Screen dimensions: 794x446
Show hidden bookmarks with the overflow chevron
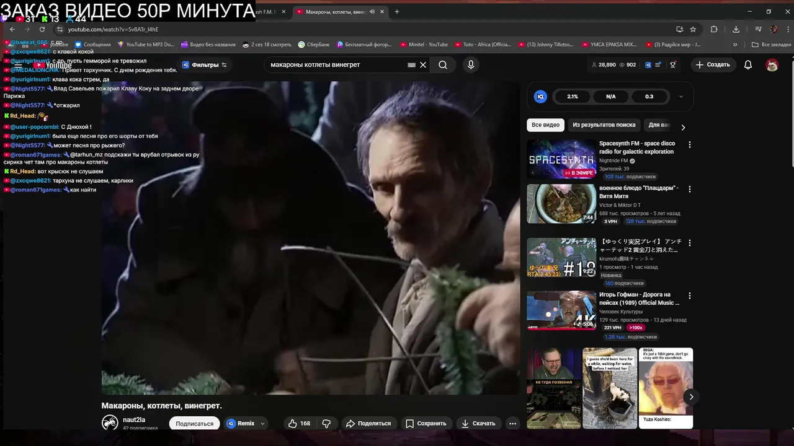(735, 45)
